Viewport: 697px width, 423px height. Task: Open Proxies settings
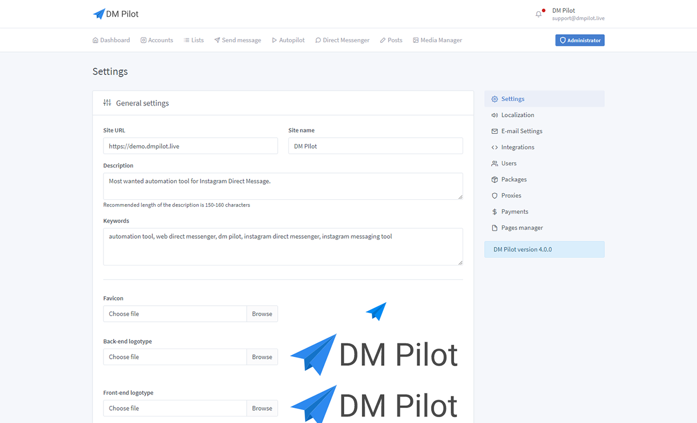pos(544,195)
